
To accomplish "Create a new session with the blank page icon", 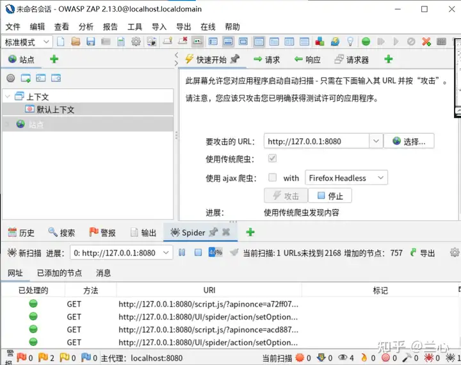I will (x=61, y=42).
